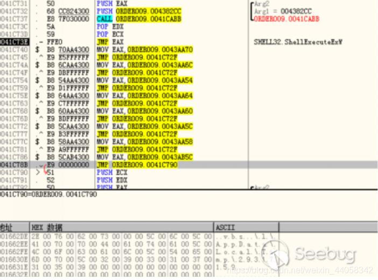
Task: Click the Arg1 = 004382CC comment
Action: click(x=283, y=11)
